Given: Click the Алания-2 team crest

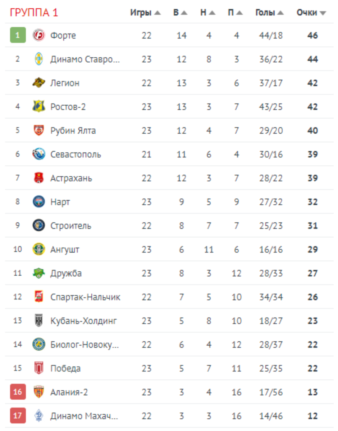Looking at the screenshot, I should click(x=39, y=392).
